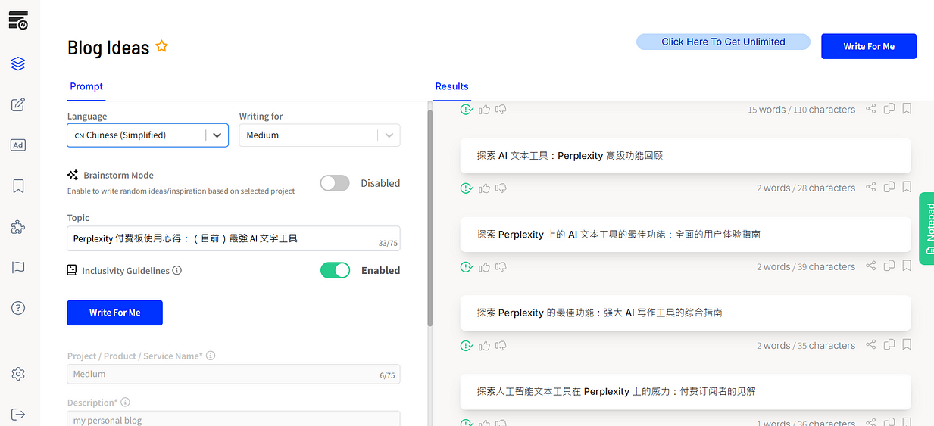Image resolution: width=934 pixels, height=426 pixels.
Task: Click the Brainstorm Mode label
Action: coord(118,175)
